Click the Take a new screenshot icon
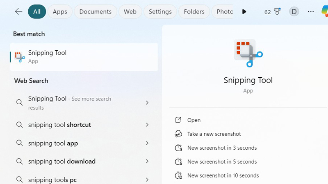This screenshot has width=328, height=184. point(178,134)
